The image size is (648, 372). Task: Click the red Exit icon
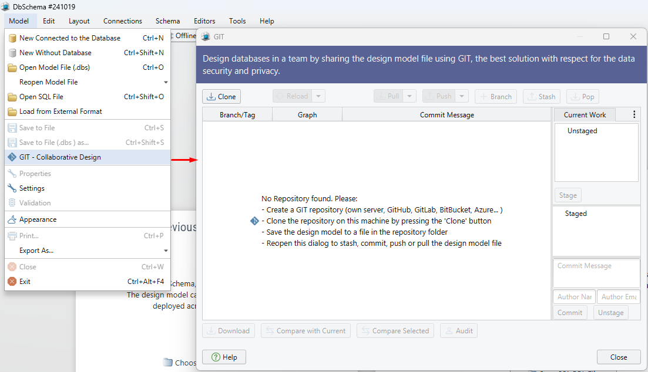(12, 282)
